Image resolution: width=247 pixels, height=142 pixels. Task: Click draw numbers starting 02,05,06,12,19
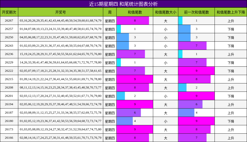[61, 104]
